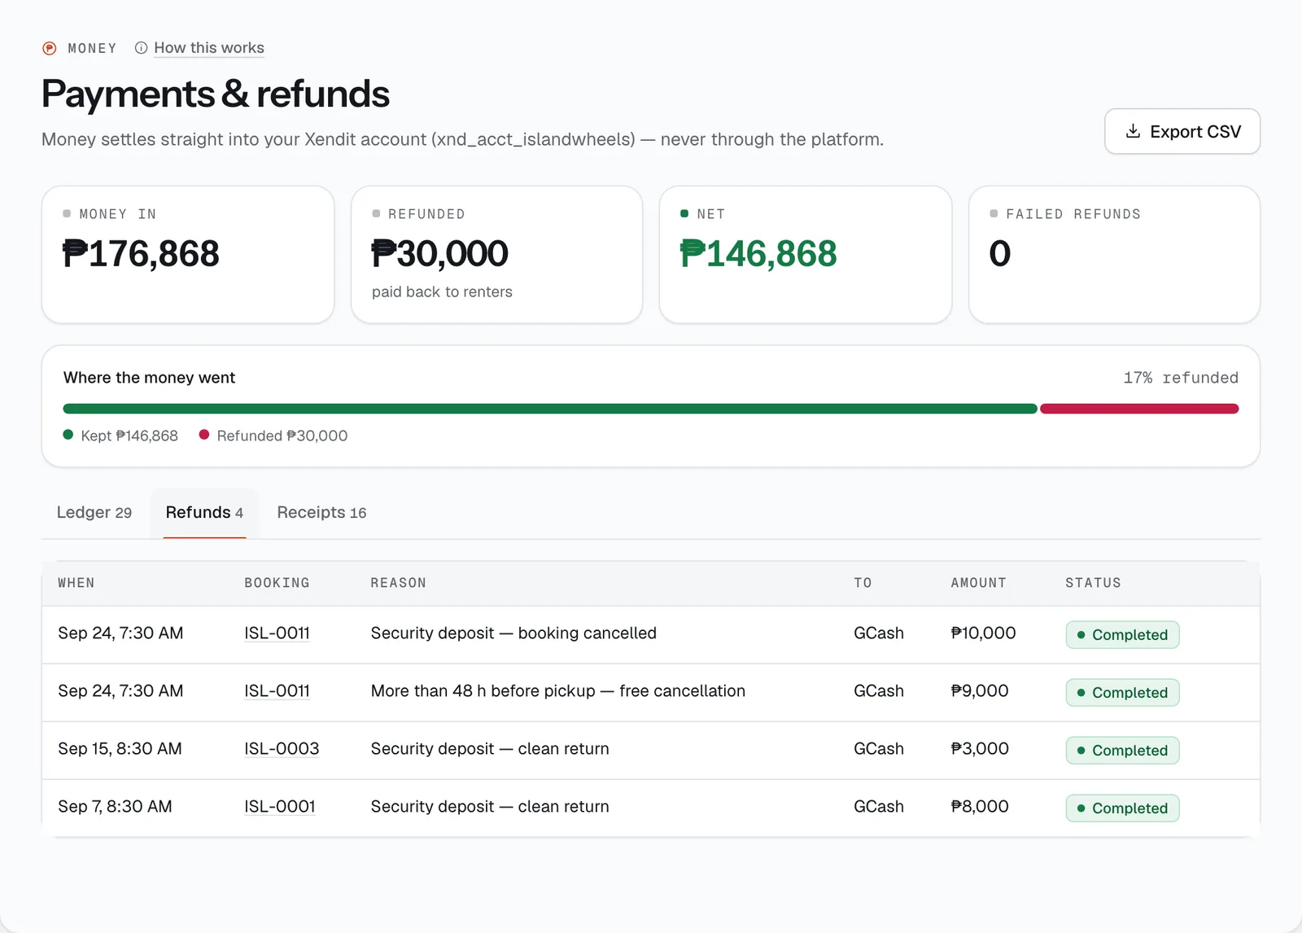The height and width of the screenshot is (933, 1302).
Task: Click the '17% refunded' label
Action: [x=1181, y=378]
